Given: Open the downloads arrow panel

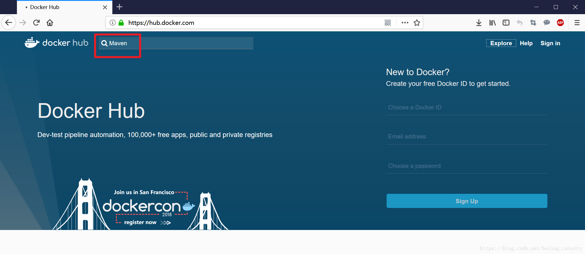Looking at the screenshot, I should point(479,23).
